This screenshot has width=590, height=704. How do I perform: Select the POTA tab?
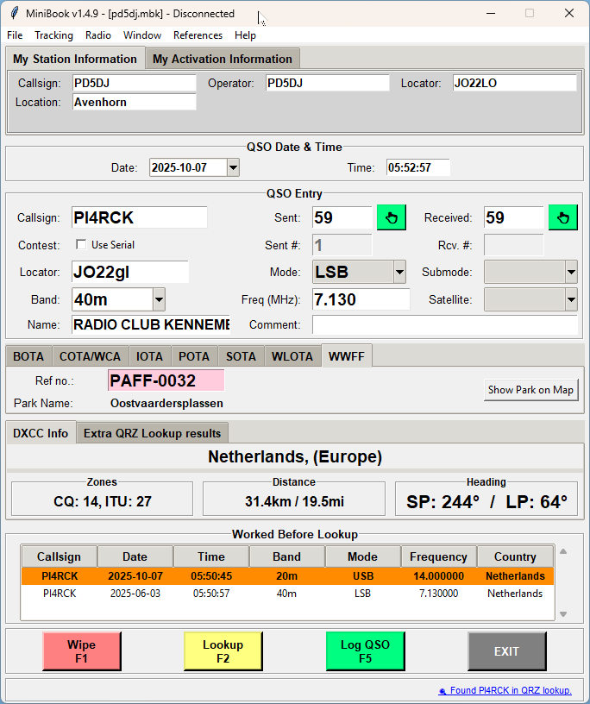point(194,356)
